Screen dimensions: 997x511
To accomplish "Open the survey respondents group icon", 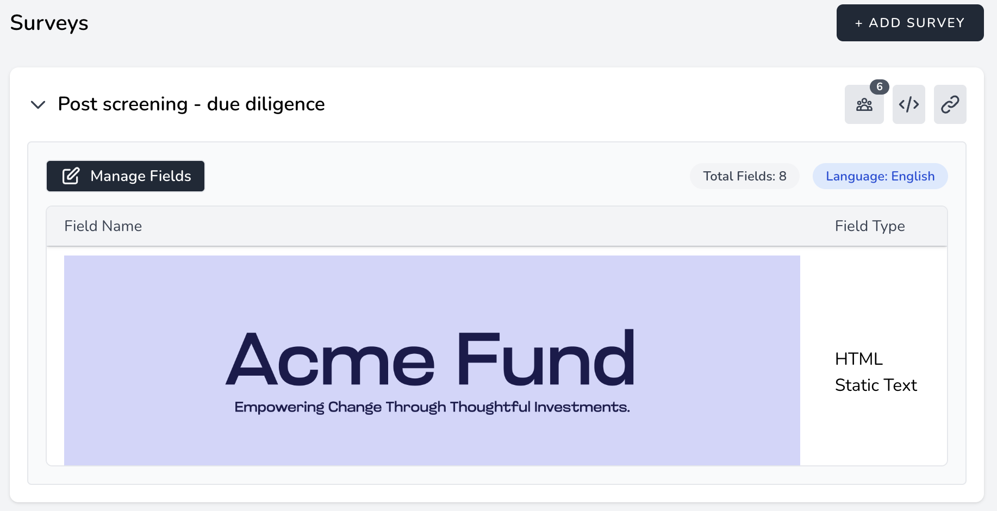I will point(864,104).
